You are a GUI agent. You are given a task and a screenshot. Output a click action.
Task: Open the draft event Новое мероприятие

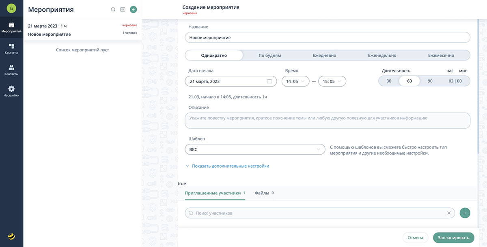[82, 30]
